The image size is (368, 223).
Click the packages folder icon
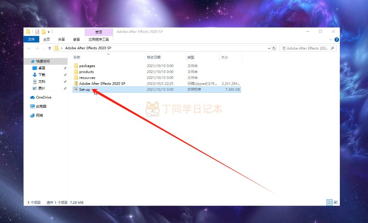[x=76, y=66]
